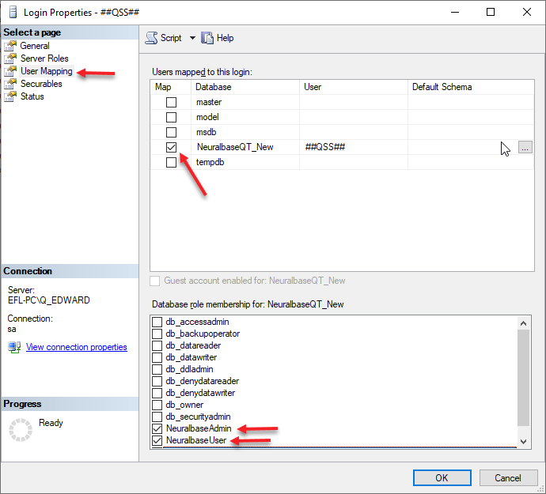546x494 pixels.
Task: Check the tempdb database map box
Action: click(171, 162)
